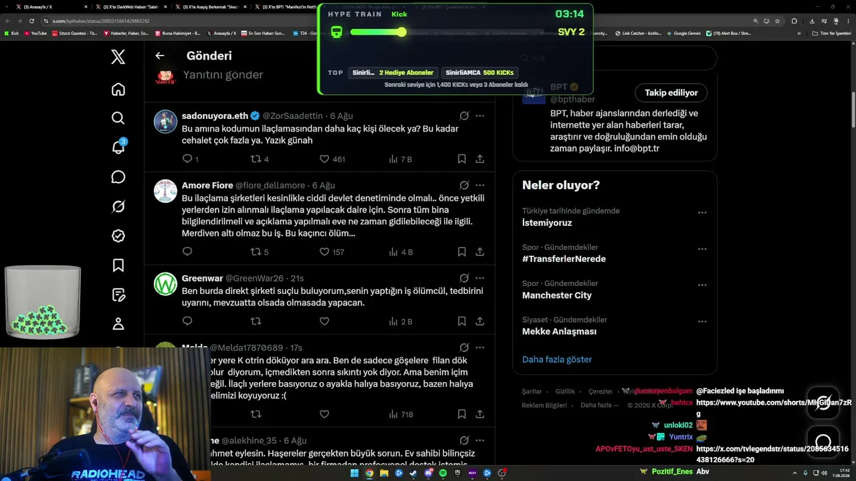Go back using the Gönderi arrow
The image size is (856, 481).
pos(160,56)
